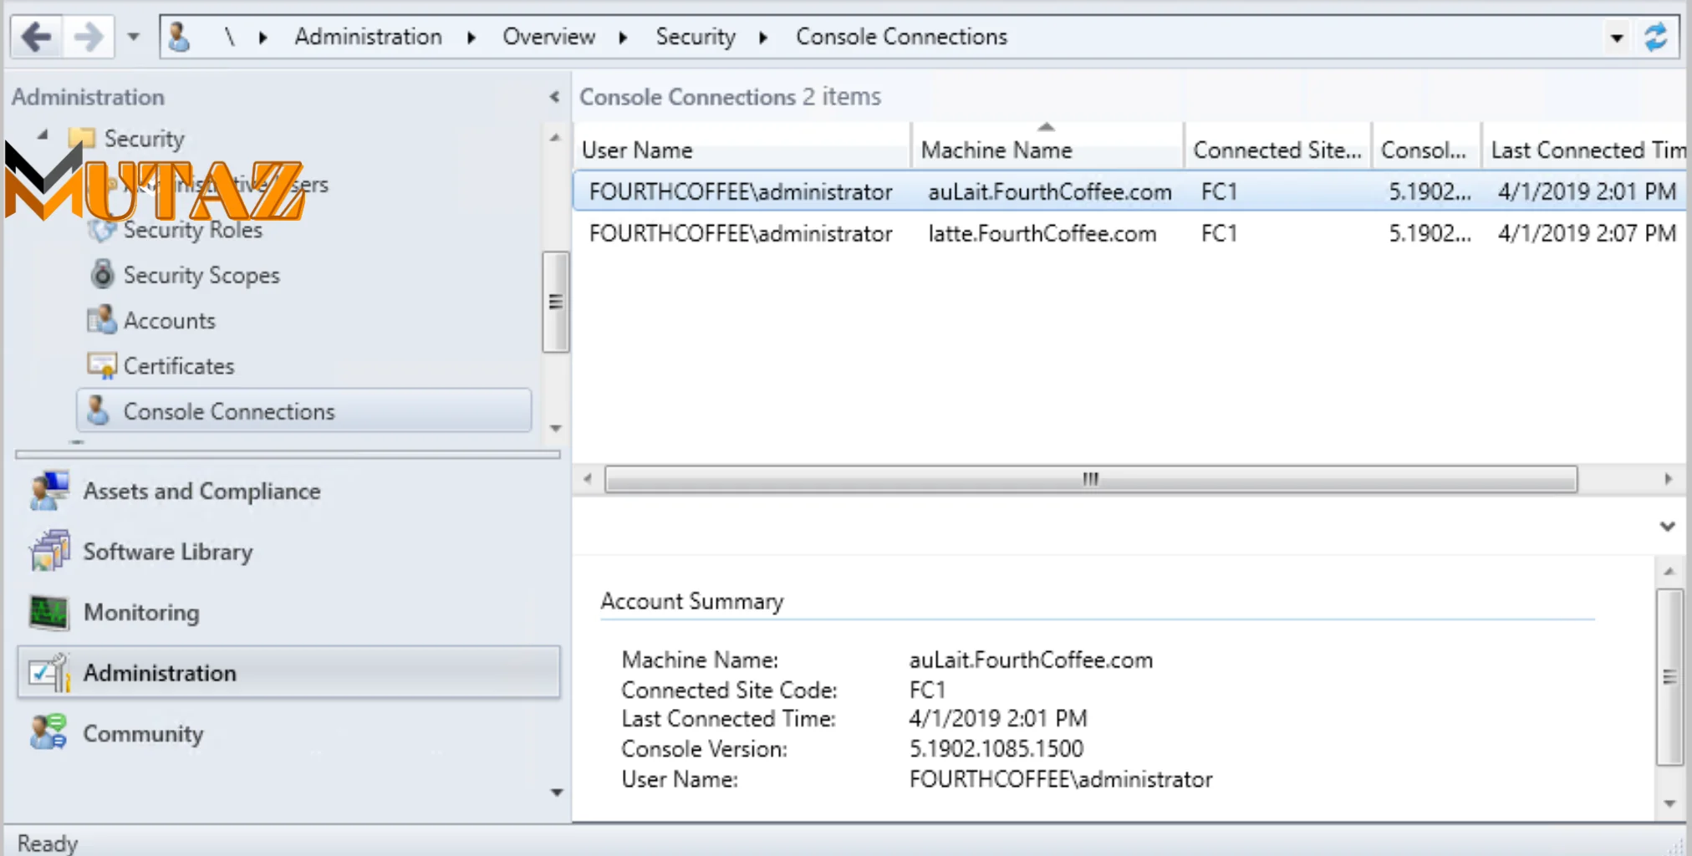1692x856 pixels.
Task: Expand breadcrumb arrow after Security
Action: click(763, 38)
